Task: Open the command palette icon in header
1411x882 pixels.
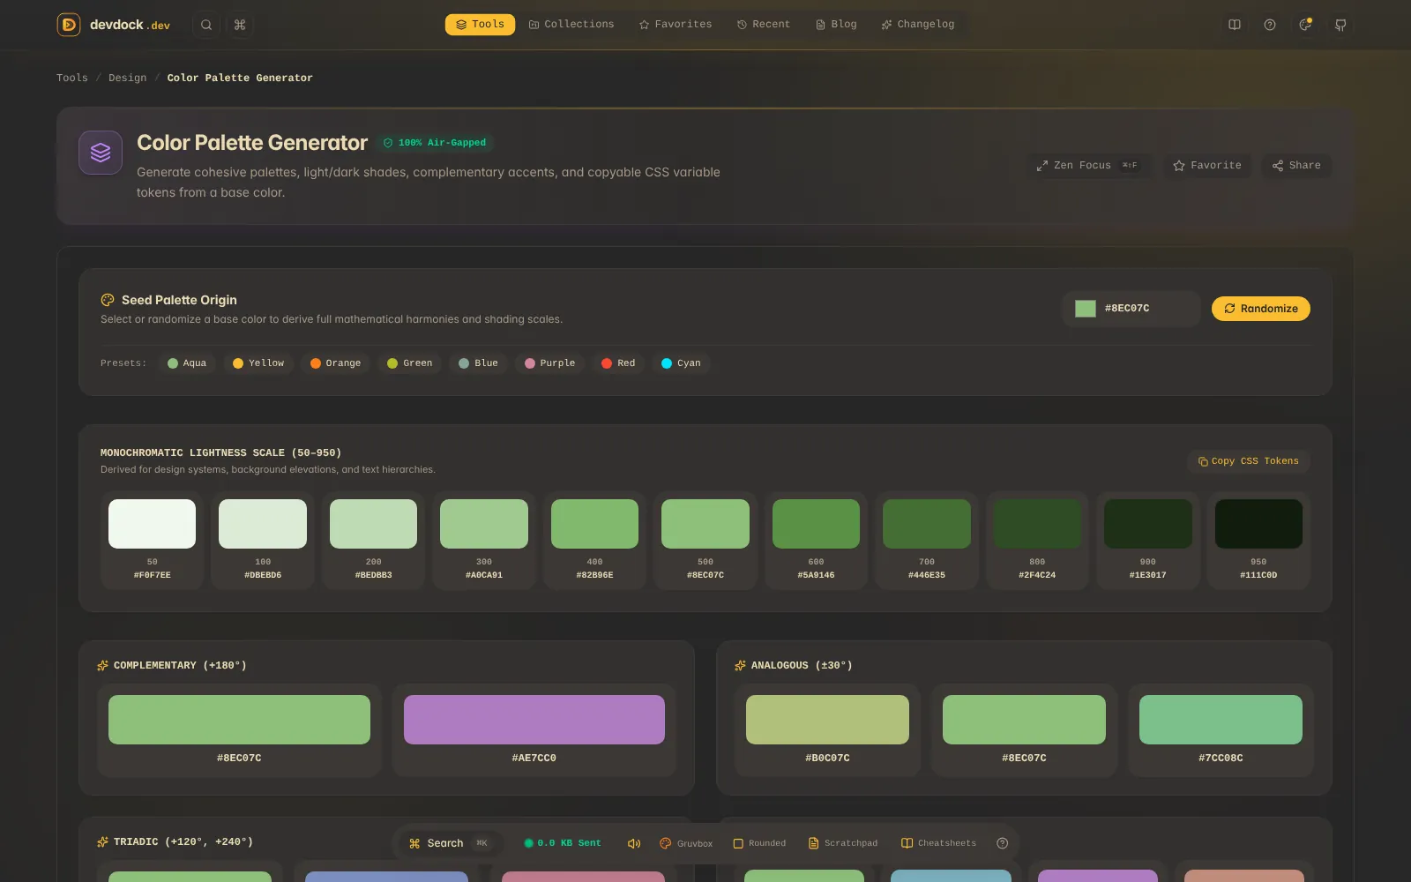Action: point(240,25)
